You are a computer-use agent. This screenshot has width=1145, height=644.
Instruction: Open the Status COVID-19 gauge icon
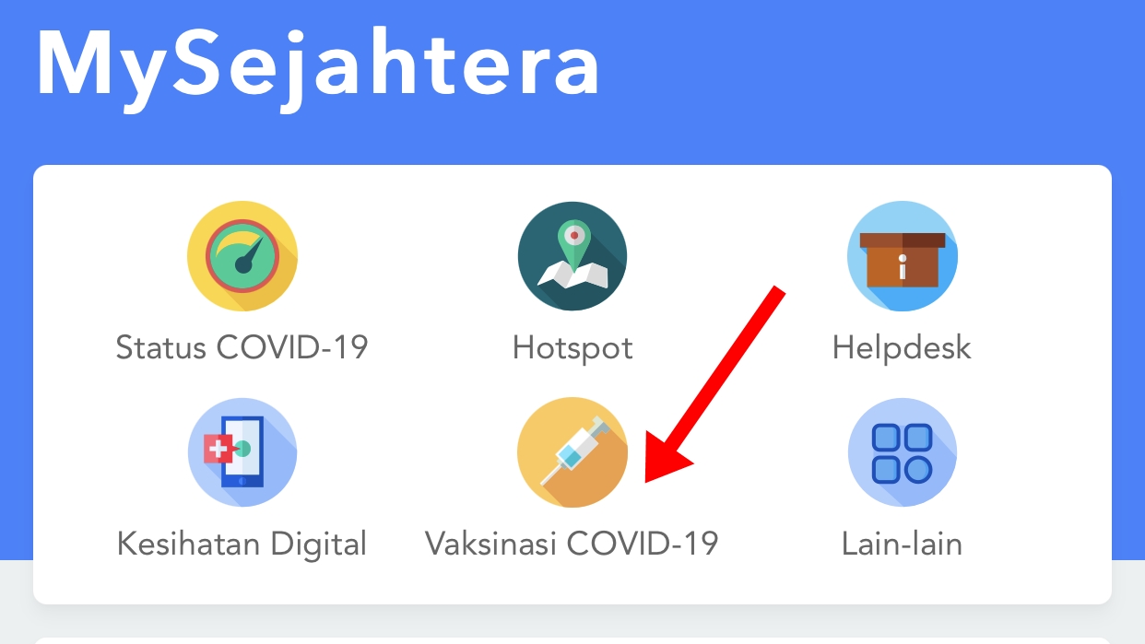click(x=242, y=256)
